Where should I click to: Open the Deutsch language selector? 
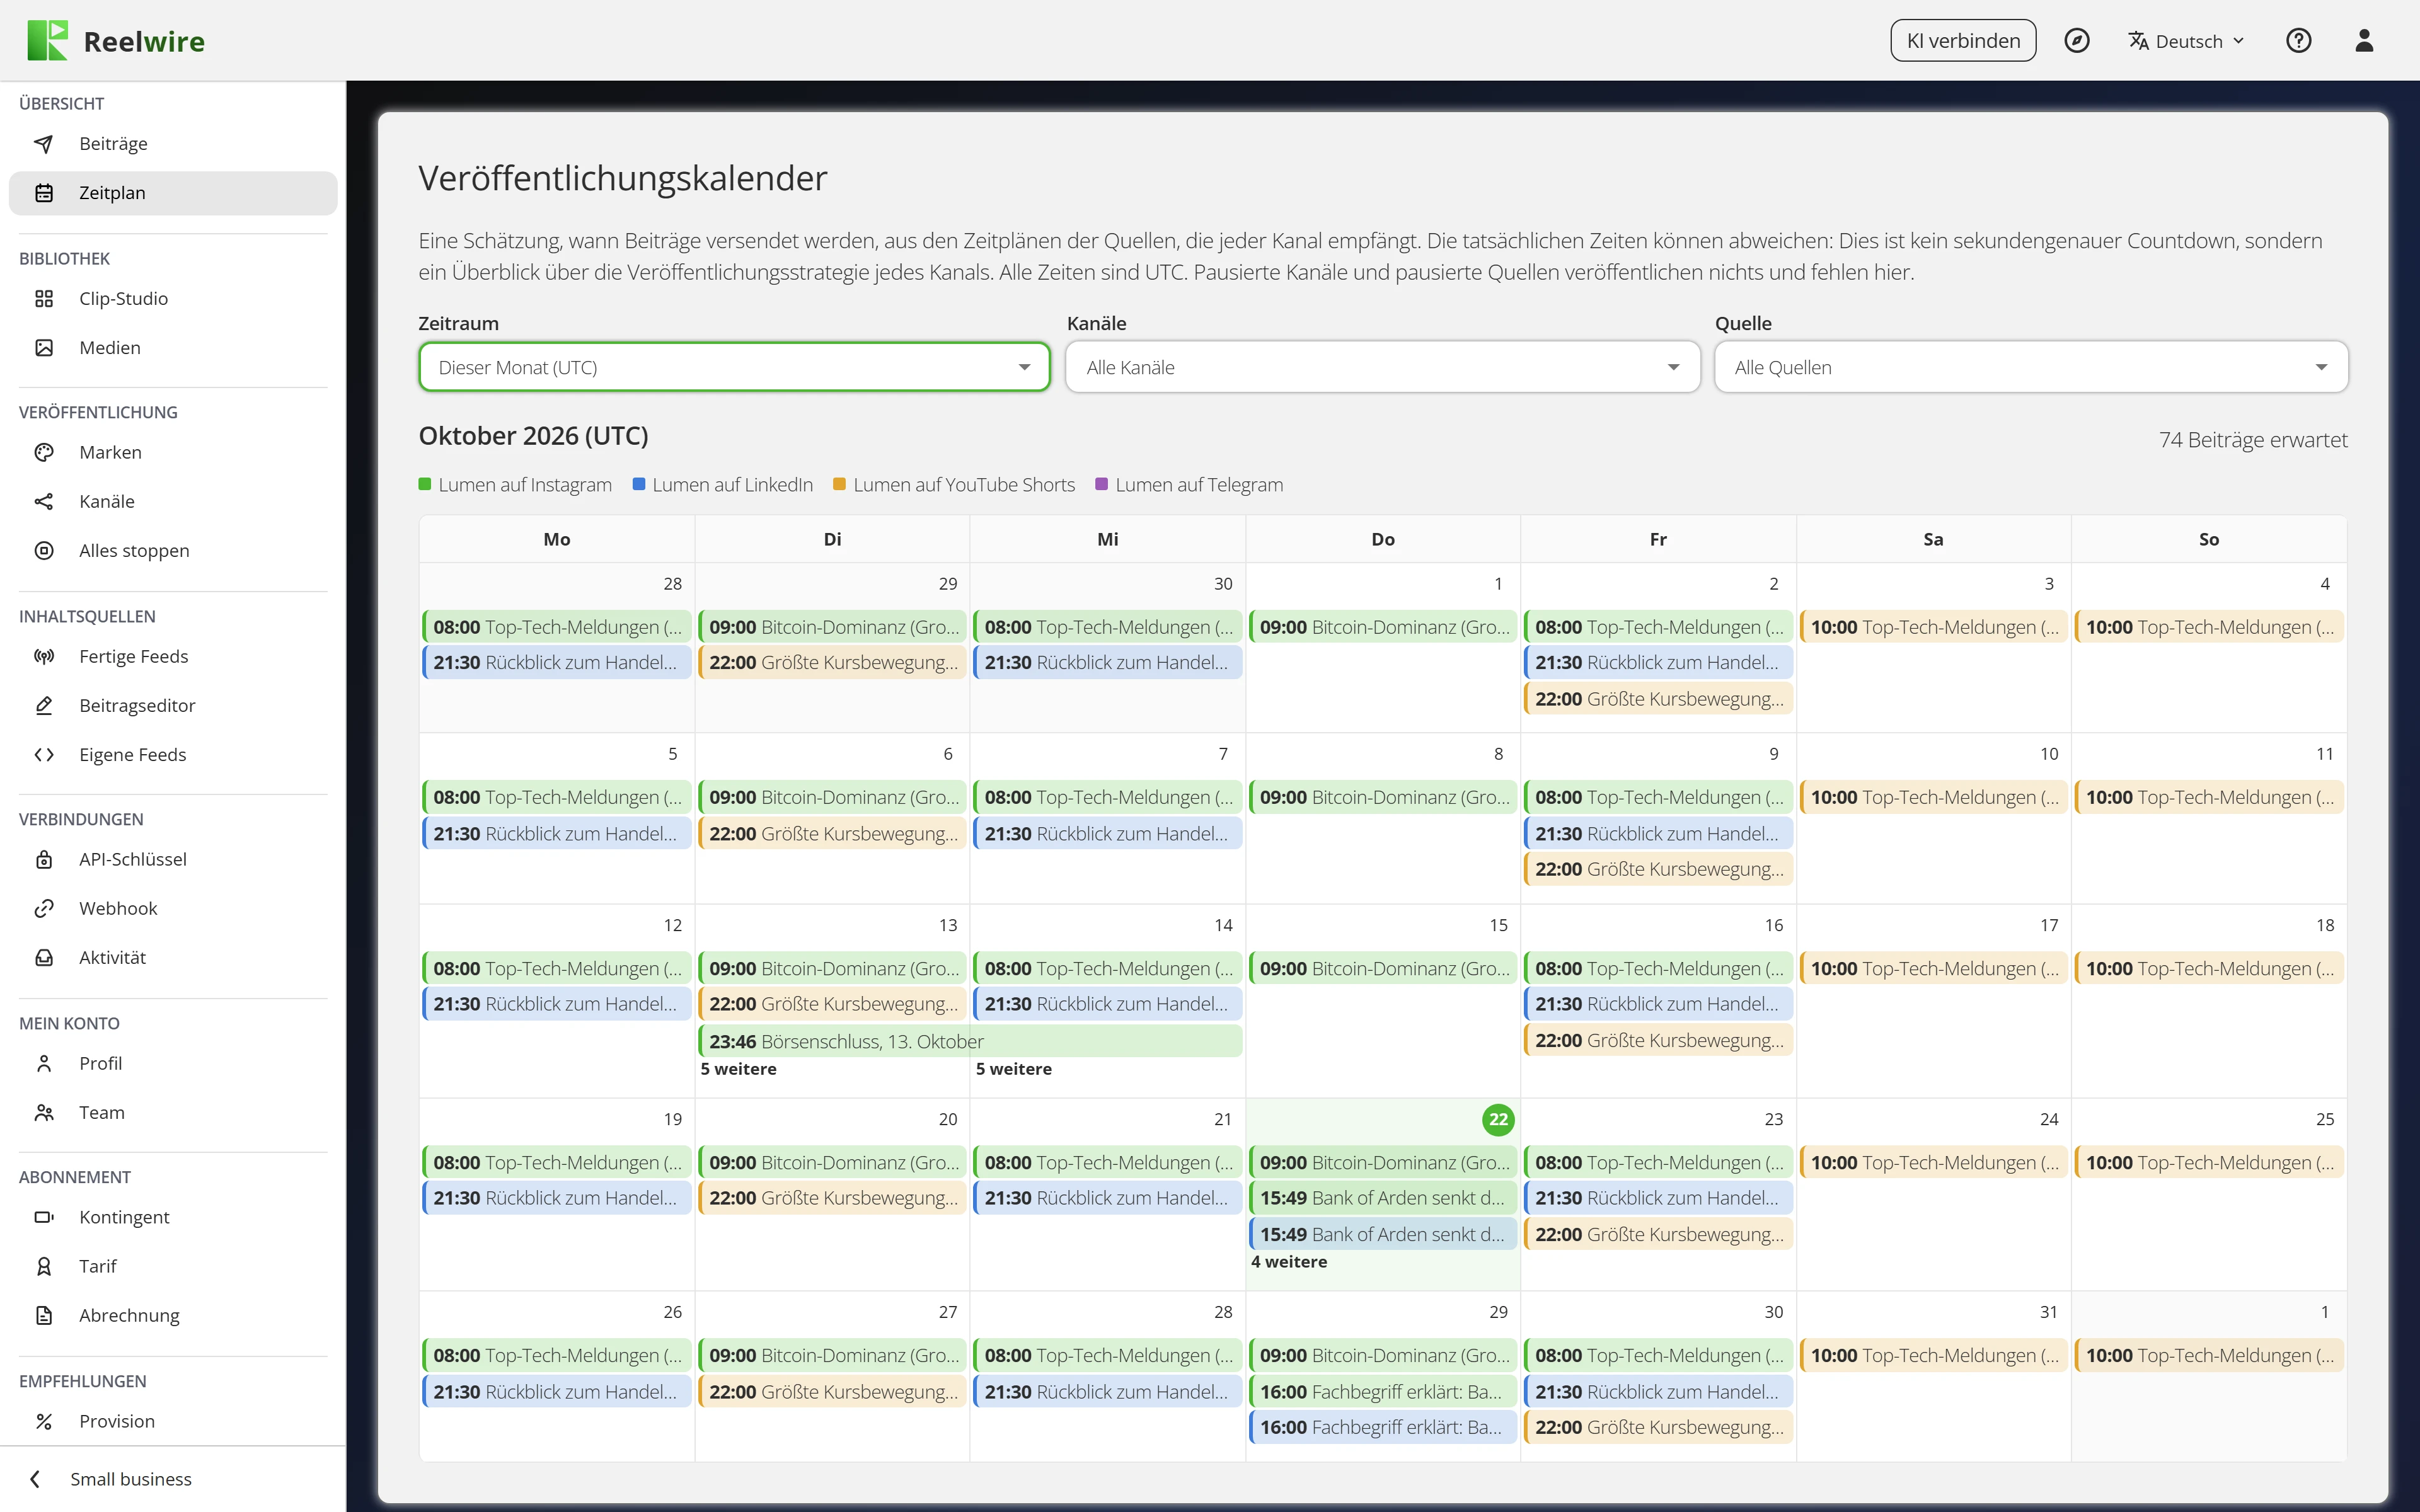pos(2186,41)
